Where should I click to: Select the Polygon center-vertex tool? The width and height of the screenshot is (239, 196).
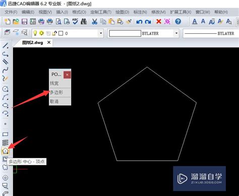(x=5, y=151)
